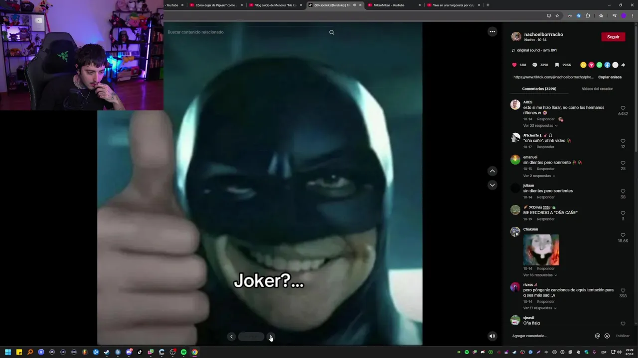The height and width of the screenshot is (358, 638).
Task: Open Spotify from taskbar
Action: (x=183, y=352)
